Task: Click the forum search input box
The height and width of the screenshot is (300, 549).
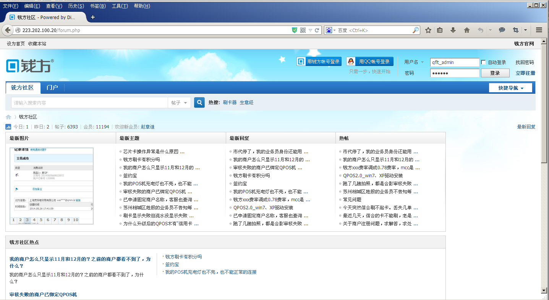Action: (90, 103)
